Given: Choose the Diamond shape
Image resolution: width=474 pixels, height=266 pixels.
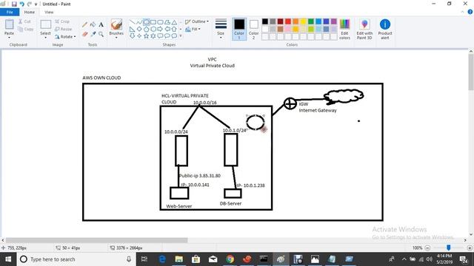Looking at the screenshot, I should [x=139, y=30].
